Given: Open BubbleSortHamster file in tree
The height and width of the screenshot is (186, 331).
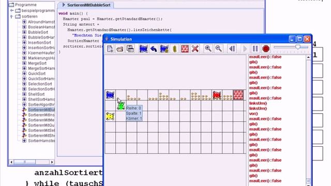Looking at the screenshot, I should [x=38, y=37].
